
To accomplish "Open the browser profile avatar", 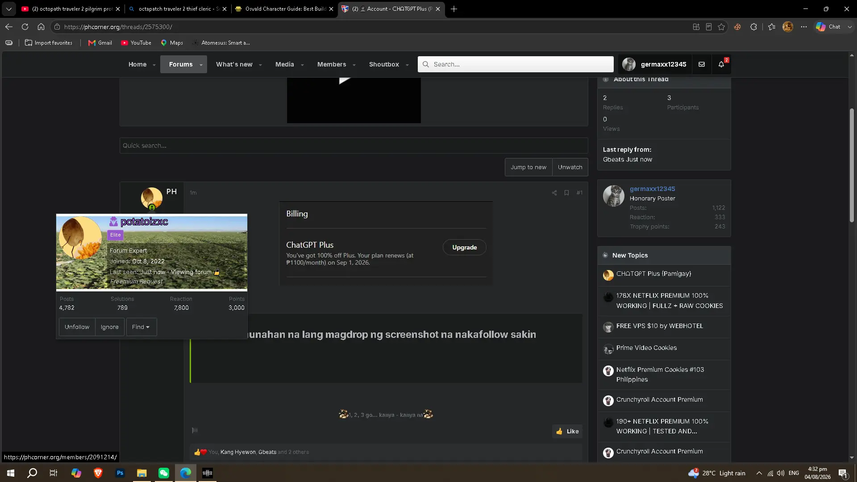I will [x=788, y=27].
